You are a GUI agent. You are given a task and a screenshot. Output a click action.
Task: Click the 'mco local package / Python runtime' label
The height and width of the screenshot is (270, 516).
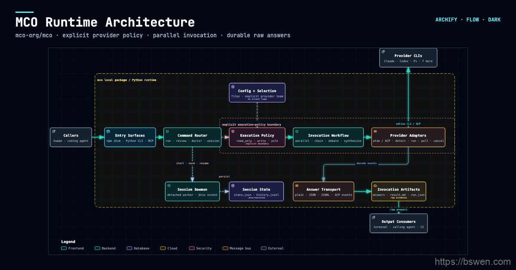click(x=127, y=80)
